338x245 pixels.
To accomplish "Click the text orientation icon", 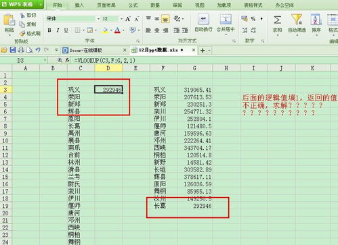I will click(x=177, y=18).
